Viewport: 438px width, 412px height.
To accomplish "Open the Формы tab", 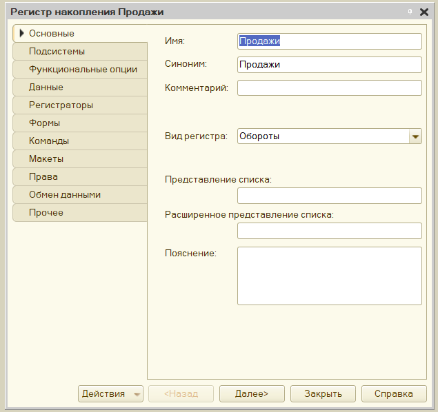I will click(80, 123).
